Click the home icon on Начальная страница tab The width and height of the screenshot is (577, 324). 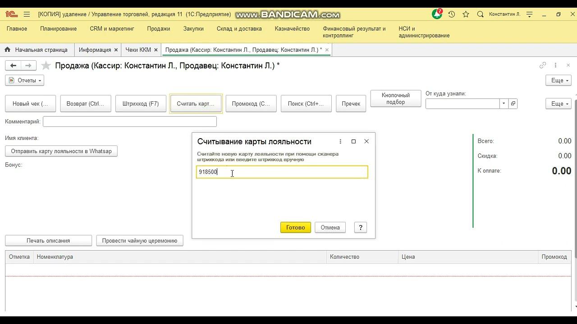[8, 50]
